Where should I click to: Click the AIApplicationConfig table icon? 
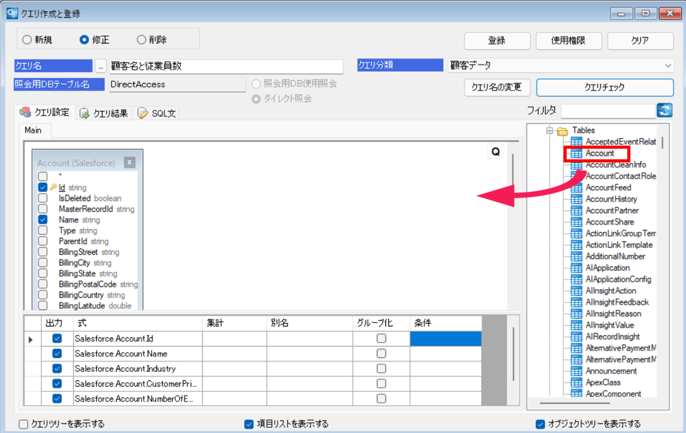click(577, 279)
